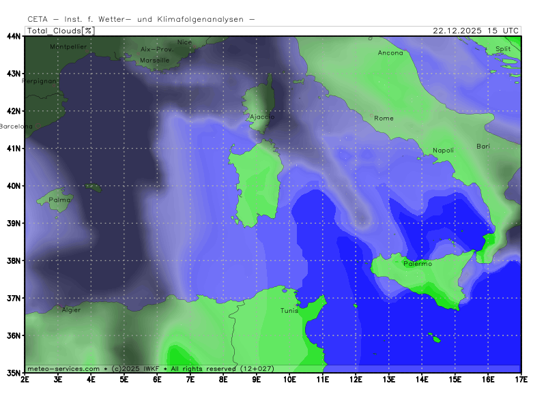Select the Ancona city label
546x409 pixels.
(390, 52)
